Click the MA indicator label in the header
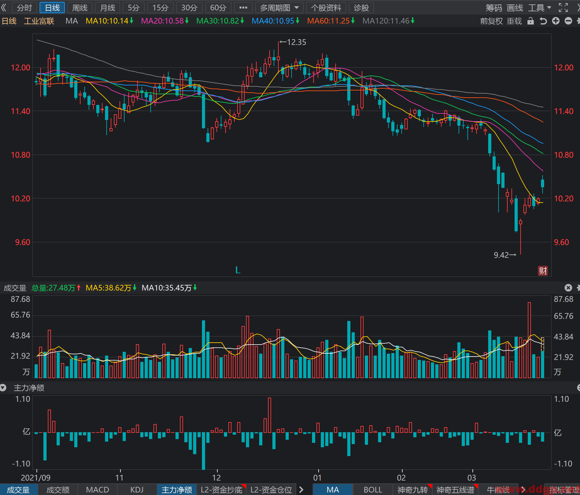The height and width of the screenshot is (495, 580). click(x=72, y=21)
